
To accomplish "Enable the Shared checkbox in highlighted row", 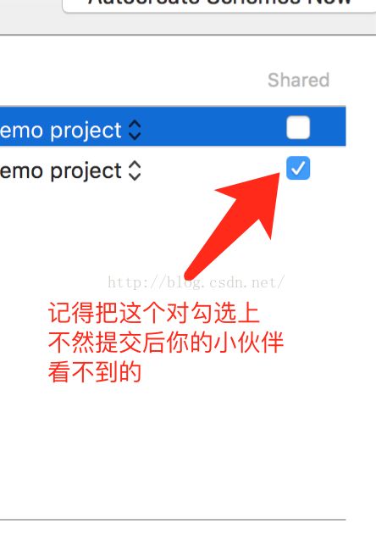I will point(298,127).
